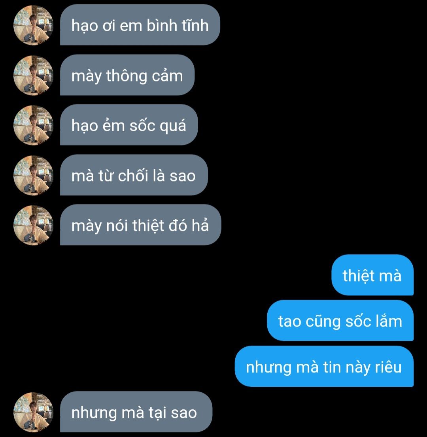
Task: Select the 'mày thông cảm' message bubble
Action: [x=127, y=75]
